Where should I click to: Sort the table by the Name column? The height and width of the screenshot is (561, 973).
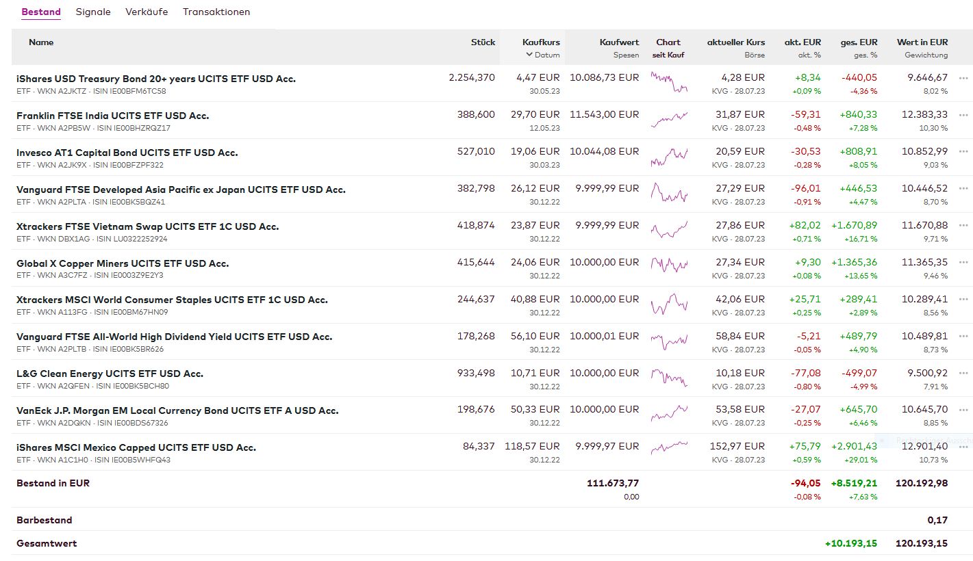[41, 42]
